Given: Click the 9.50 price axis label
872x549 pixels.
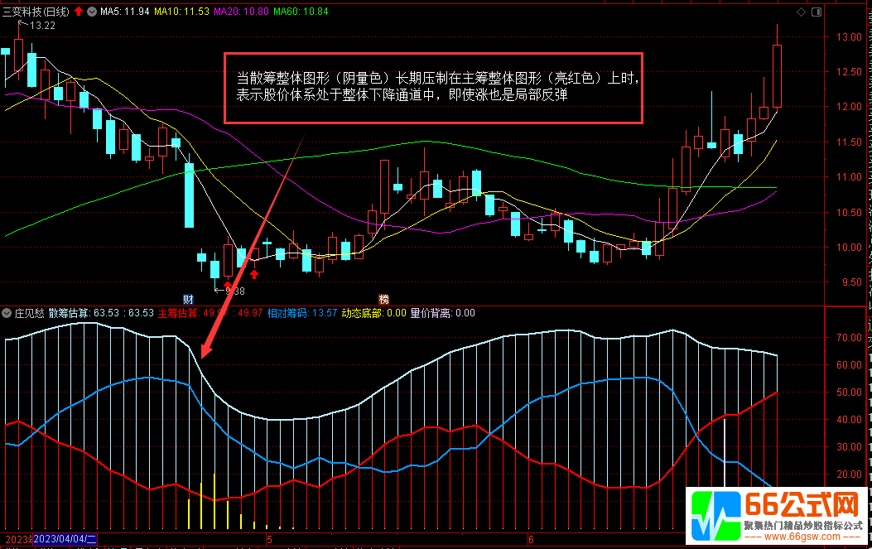Looking at the screenshot, I should click(852, 282).
